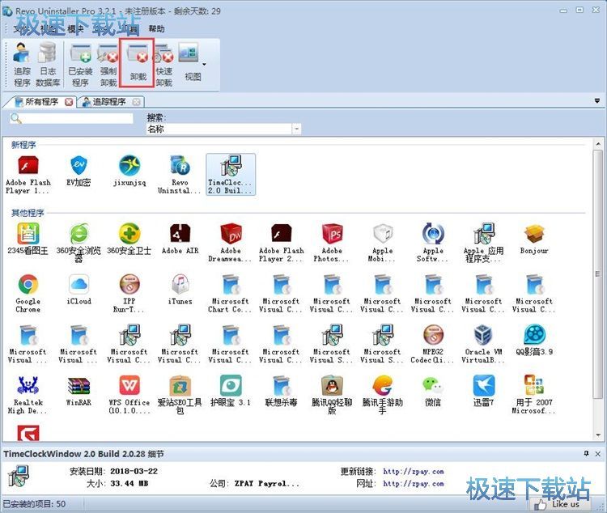Select Adobe Photos... program
Screen dimensions: 607x513
332,243
